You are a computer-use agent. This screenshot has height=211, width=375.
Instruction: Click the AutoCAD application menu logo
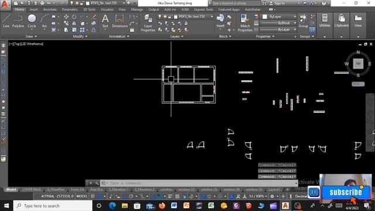(5, 5)
